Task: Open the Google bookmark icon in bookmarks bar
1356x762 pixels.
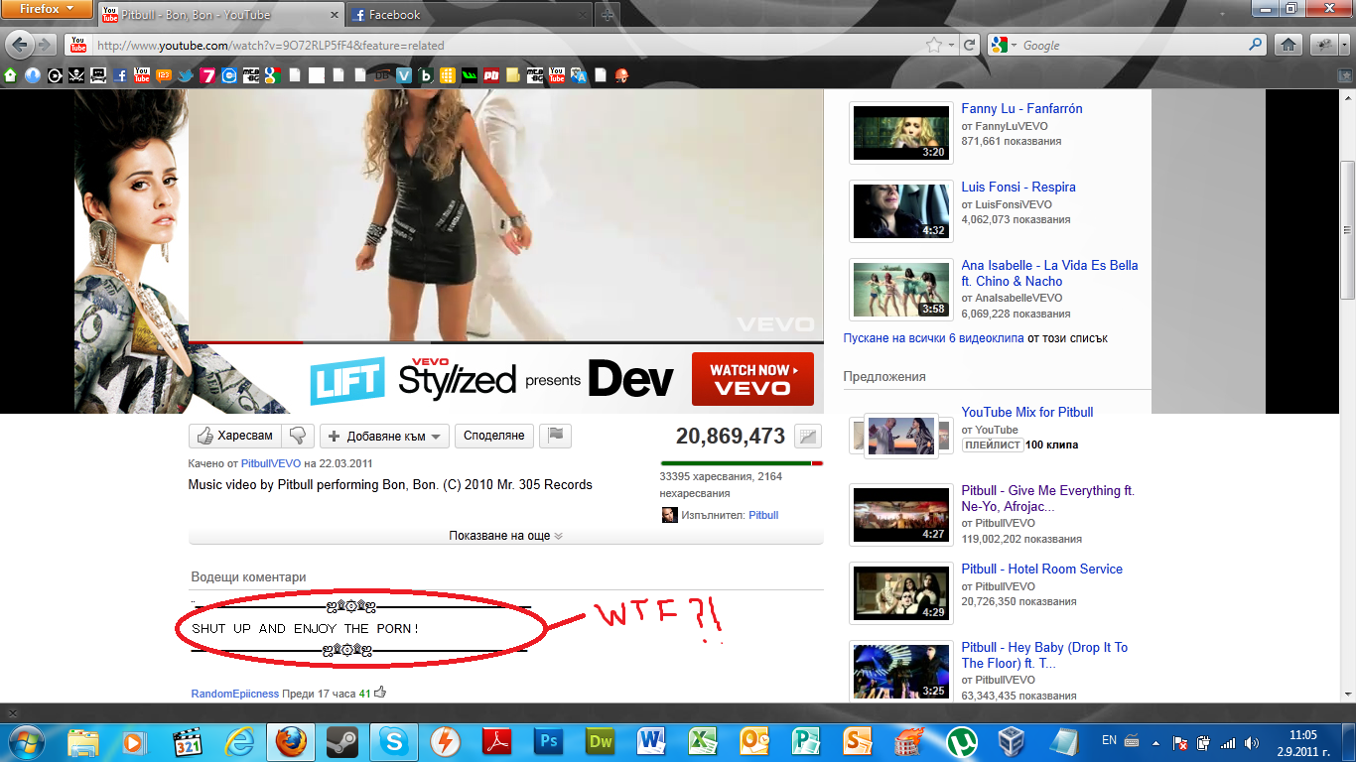Action: click(x=273, y=74)
